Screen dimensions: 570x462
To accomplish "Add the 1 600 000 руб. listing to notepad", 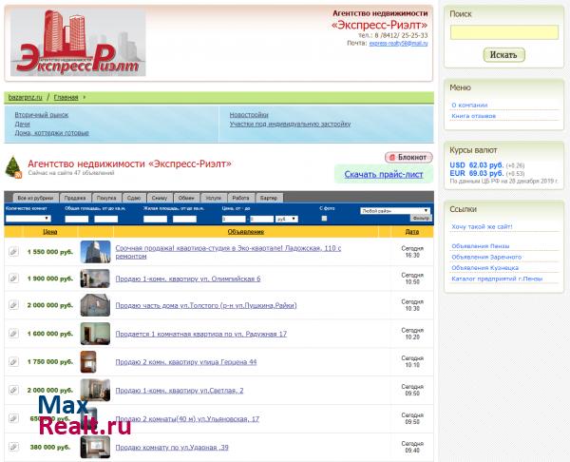I will tap(13, 334).
